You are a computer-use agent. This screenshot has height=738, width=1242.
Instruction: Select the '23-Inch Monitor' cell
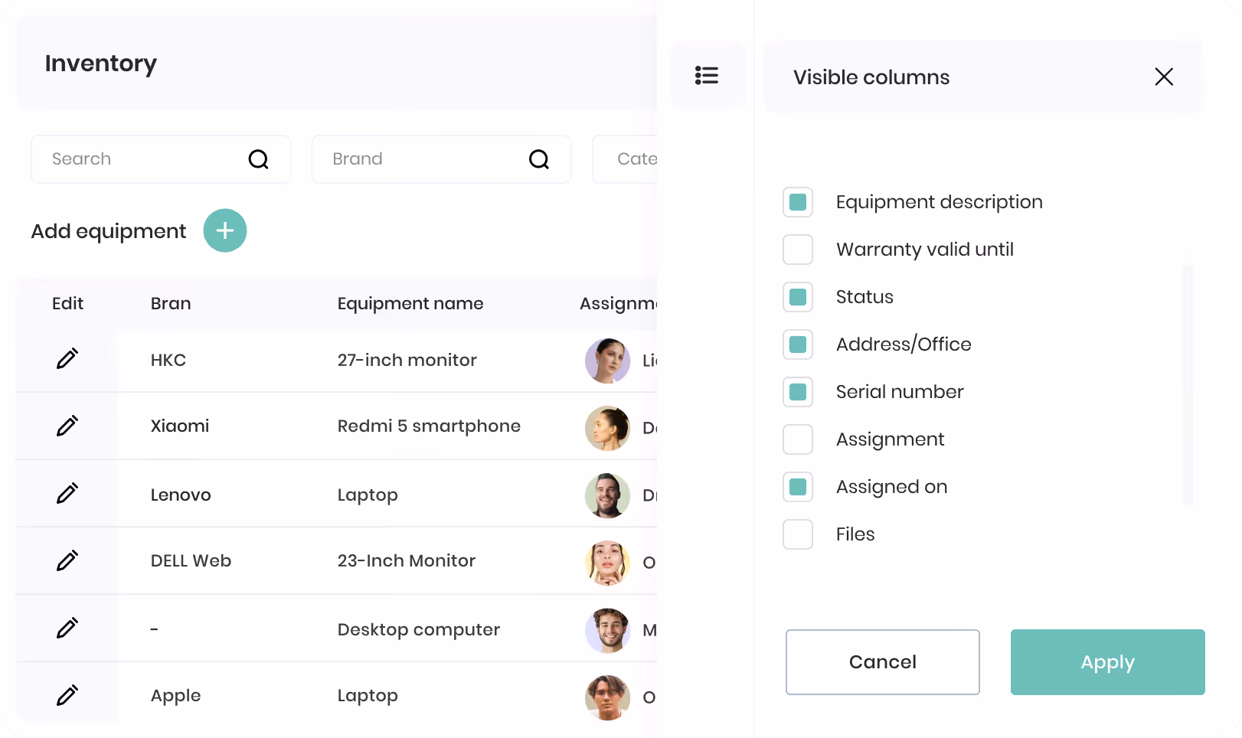coord(407,561)
